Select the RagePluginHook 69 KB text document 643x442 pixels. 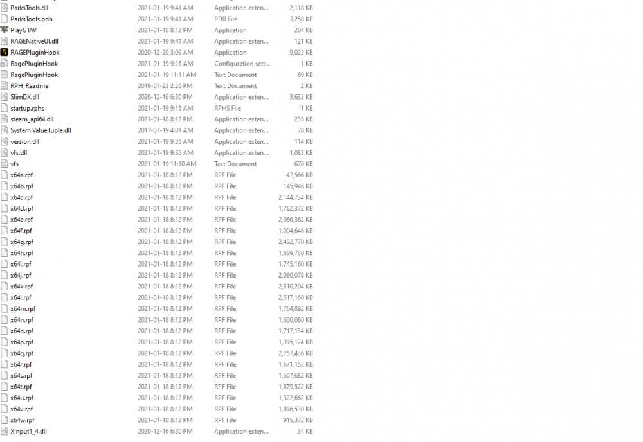coord(158,75)
